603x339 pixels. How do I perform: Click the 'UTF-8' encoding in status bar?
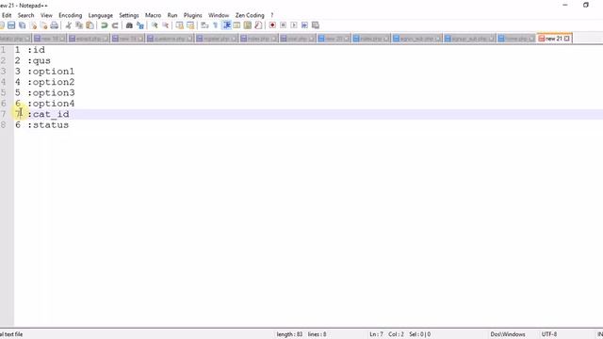pyautogui.click(x=549, y=334)
